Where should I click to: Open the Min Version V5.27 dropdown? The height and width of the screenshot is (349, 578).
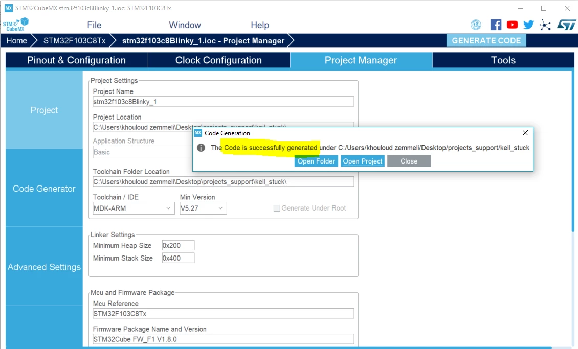point(203,208)
